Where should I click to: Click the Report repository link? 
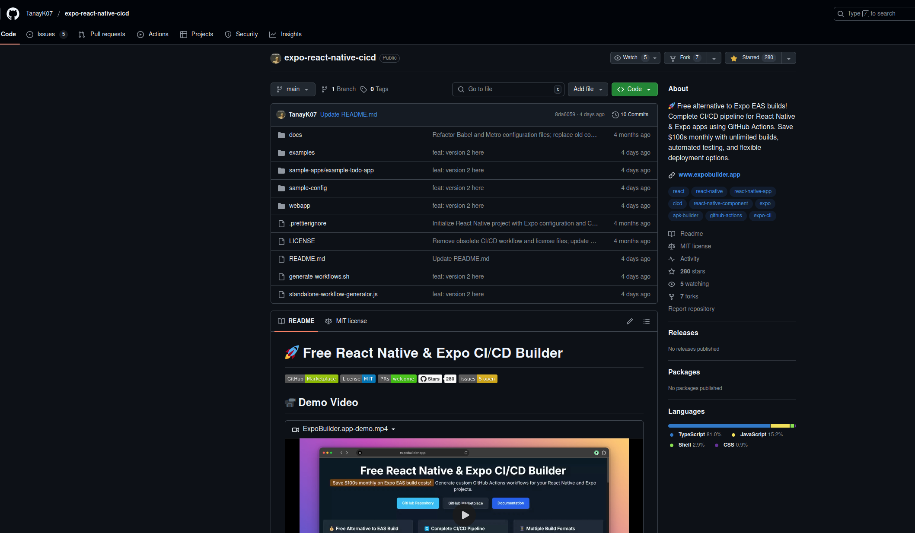(x=691, y=309)
